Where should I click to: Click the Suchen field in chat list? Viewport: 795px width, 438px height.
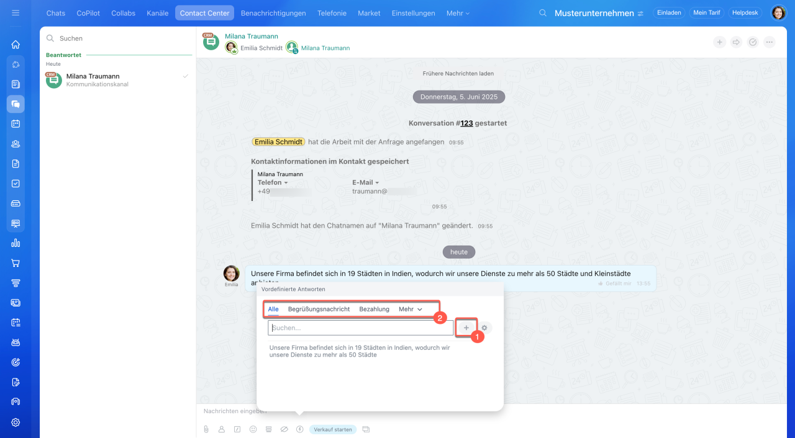point(117,38)
